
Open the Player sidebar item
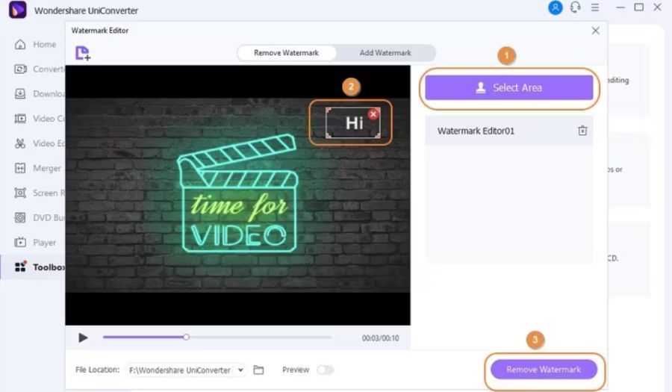tap(35, 243)
